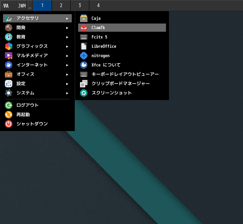Click the 教育 atom icon

(9, 37)
